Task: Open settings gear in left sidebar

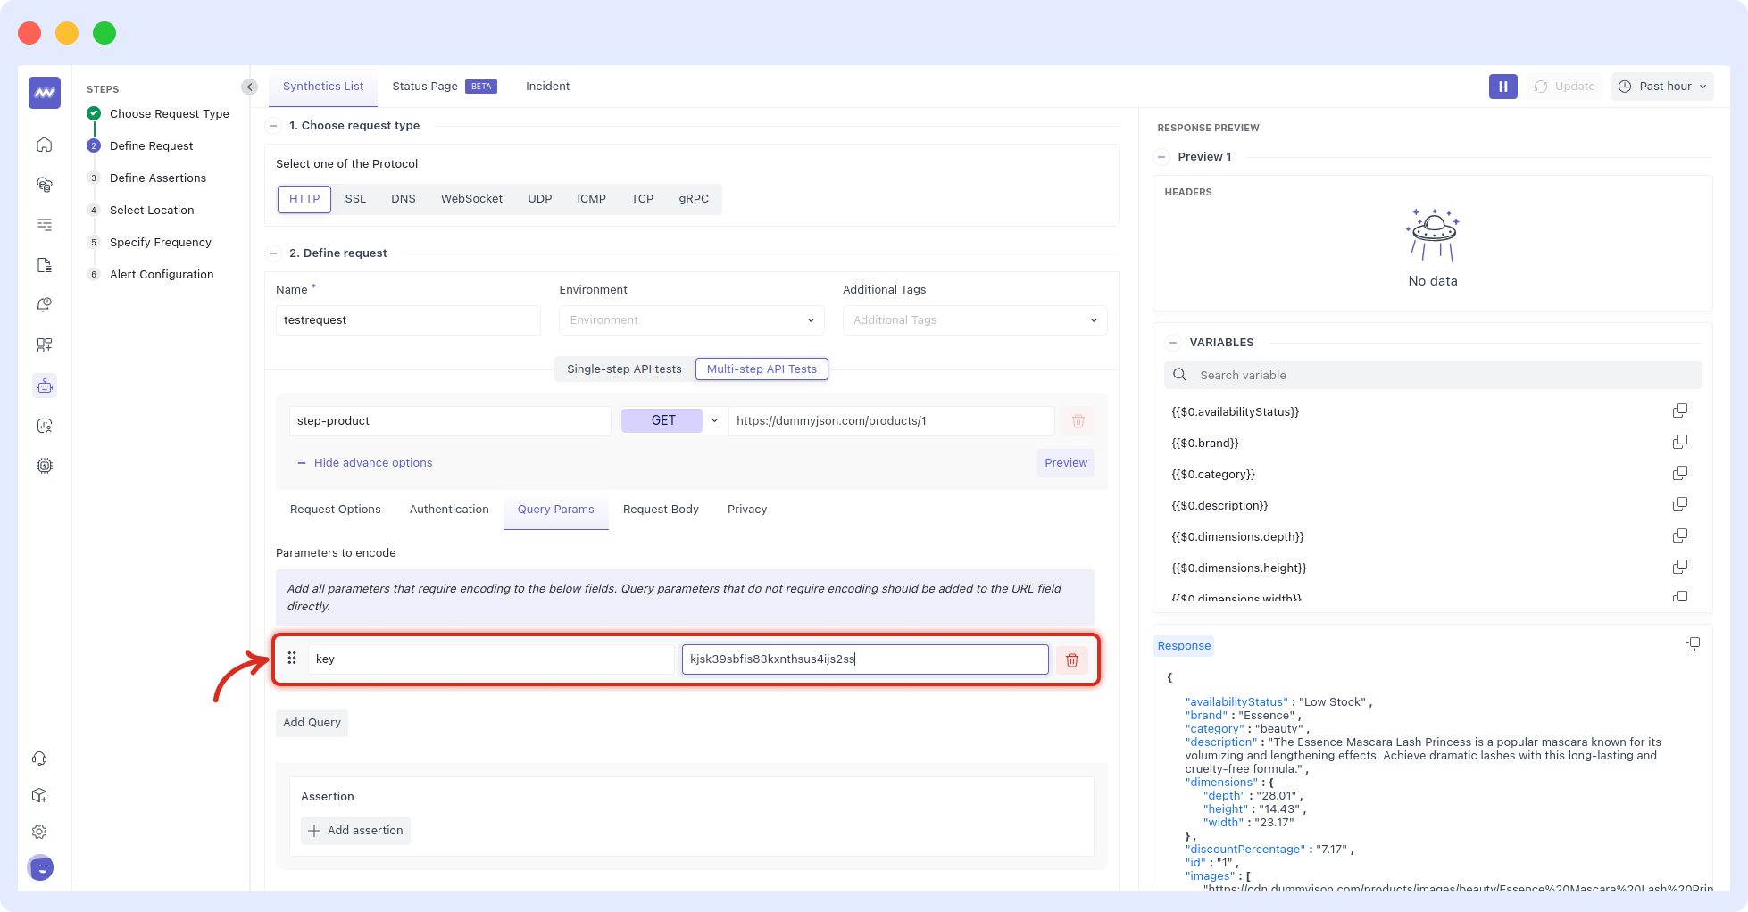Action: pos(39,832)
